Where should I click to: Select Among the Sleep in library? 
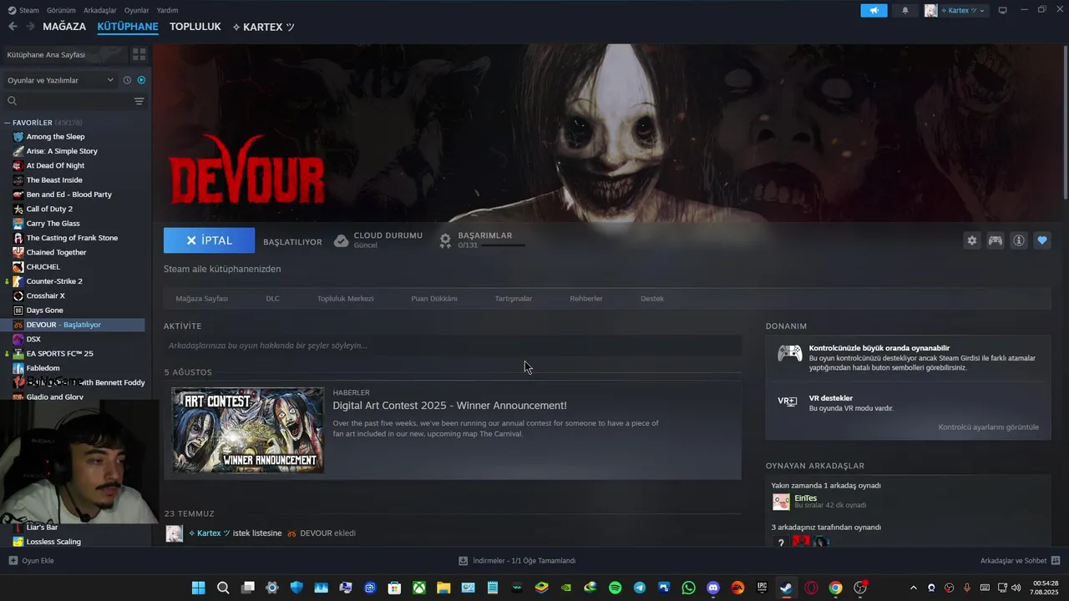(x=55, y=137)
